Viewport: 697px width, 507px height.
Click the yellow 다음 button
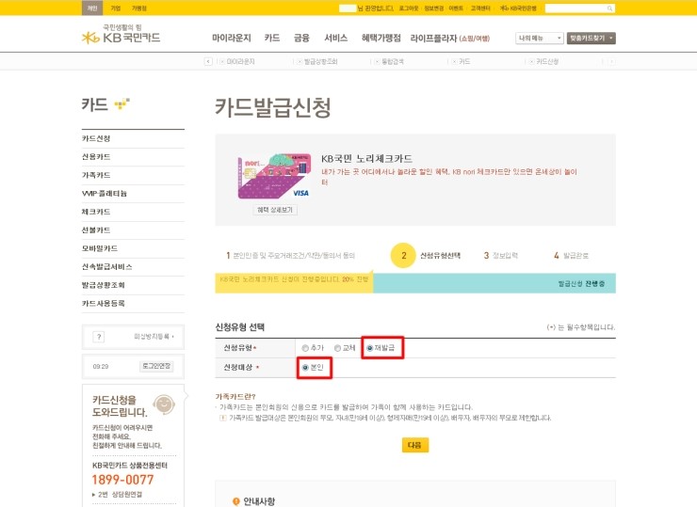[415, 445]
